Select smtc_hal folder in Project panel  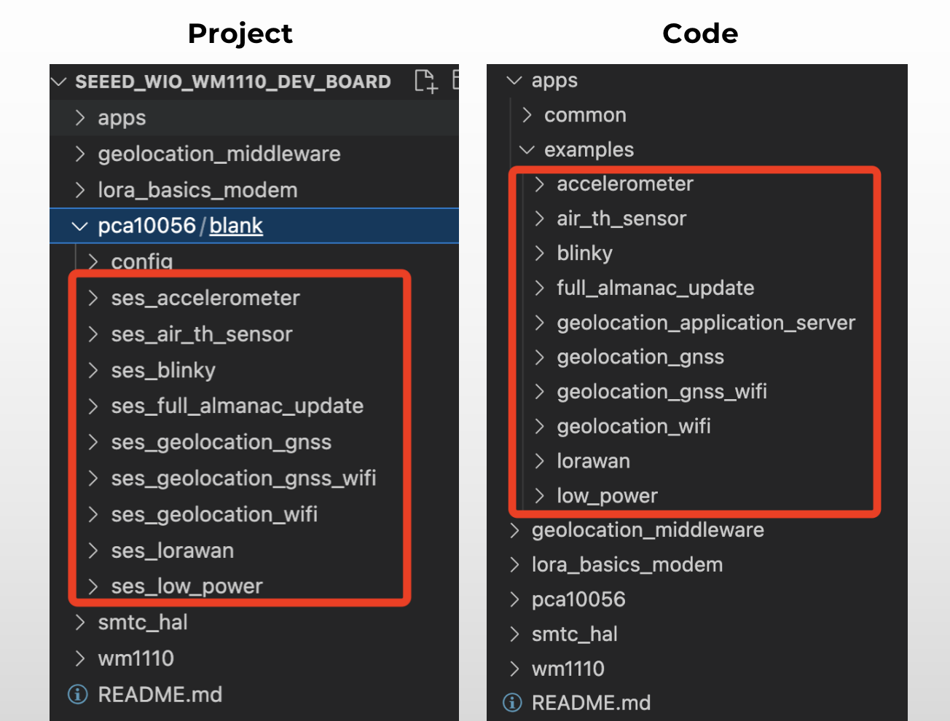click(x=143, y=623)
